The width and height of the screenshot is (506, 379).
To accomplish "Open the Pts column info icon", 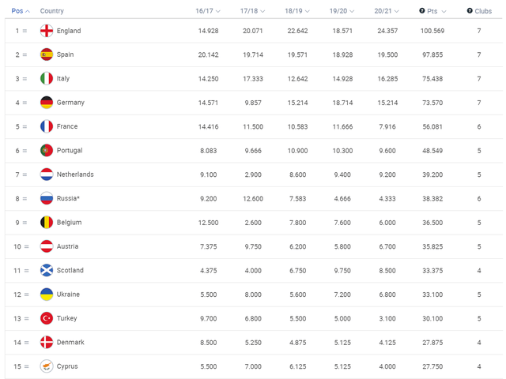I will click(421, 10).
